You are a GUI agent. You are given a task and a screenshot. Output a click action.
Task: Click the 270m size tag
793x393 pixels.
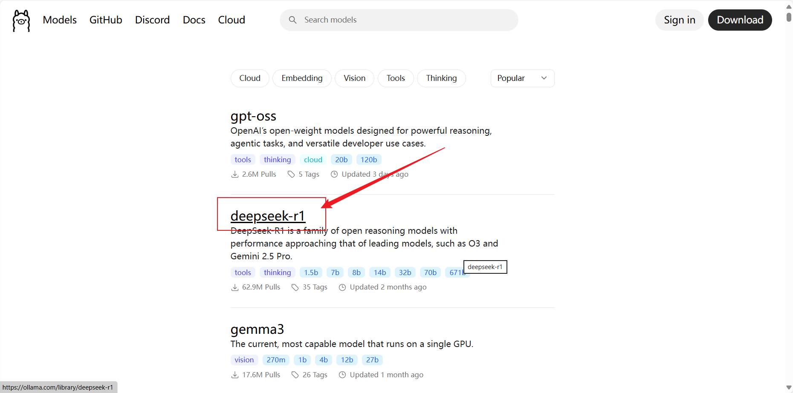coord(276,360)
